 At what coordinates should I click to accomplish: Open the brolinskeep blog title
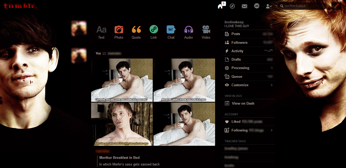pos(234,22)
